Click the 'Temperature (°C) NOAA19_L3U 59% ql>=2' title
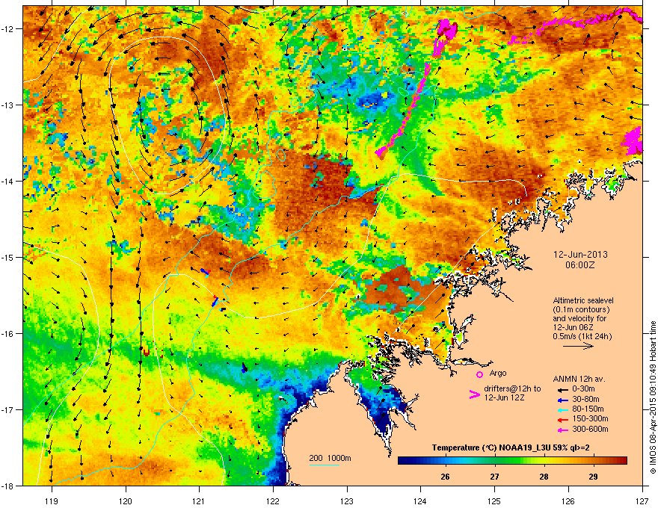This screenshot has width=658, height=508. pos(511,448)
